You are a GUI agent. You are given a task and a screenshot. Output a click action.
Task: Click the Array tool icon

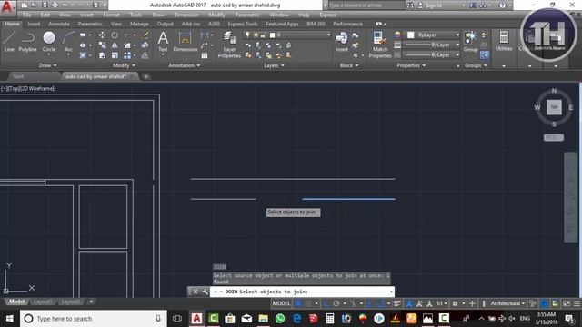[127, 55]
